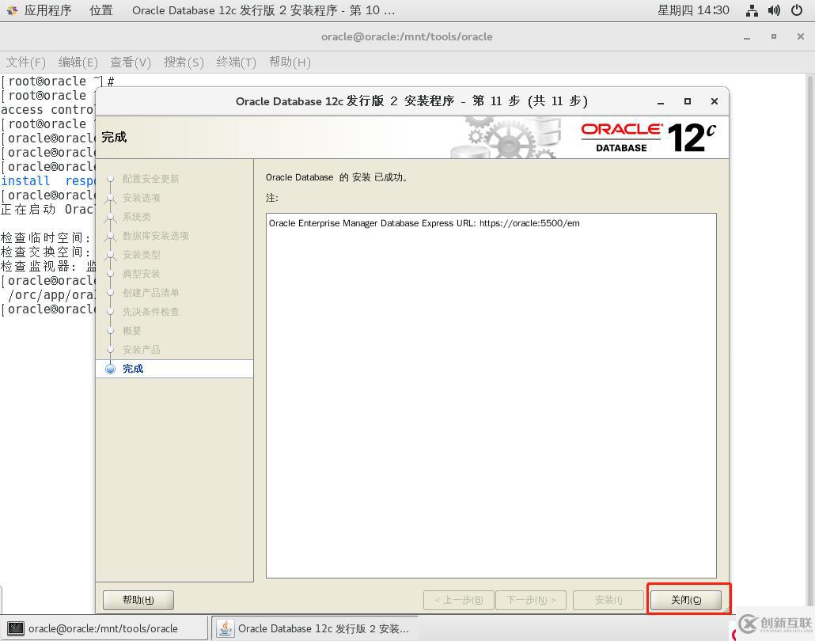Screen dimensions: 815x641
Task: Click the volume icon in the top-right panel
Action: [774, 10]
